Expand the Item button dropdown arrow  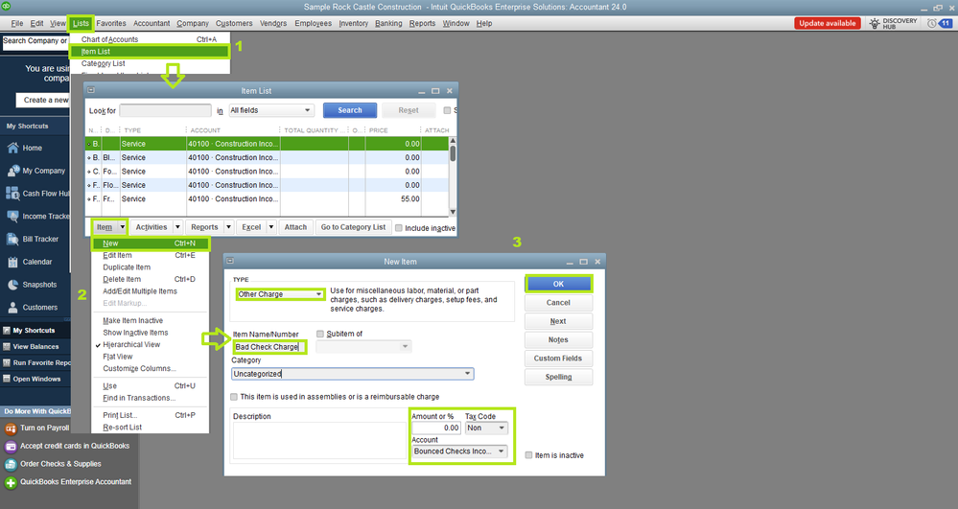pyautogui.click(x=122, y=227)
